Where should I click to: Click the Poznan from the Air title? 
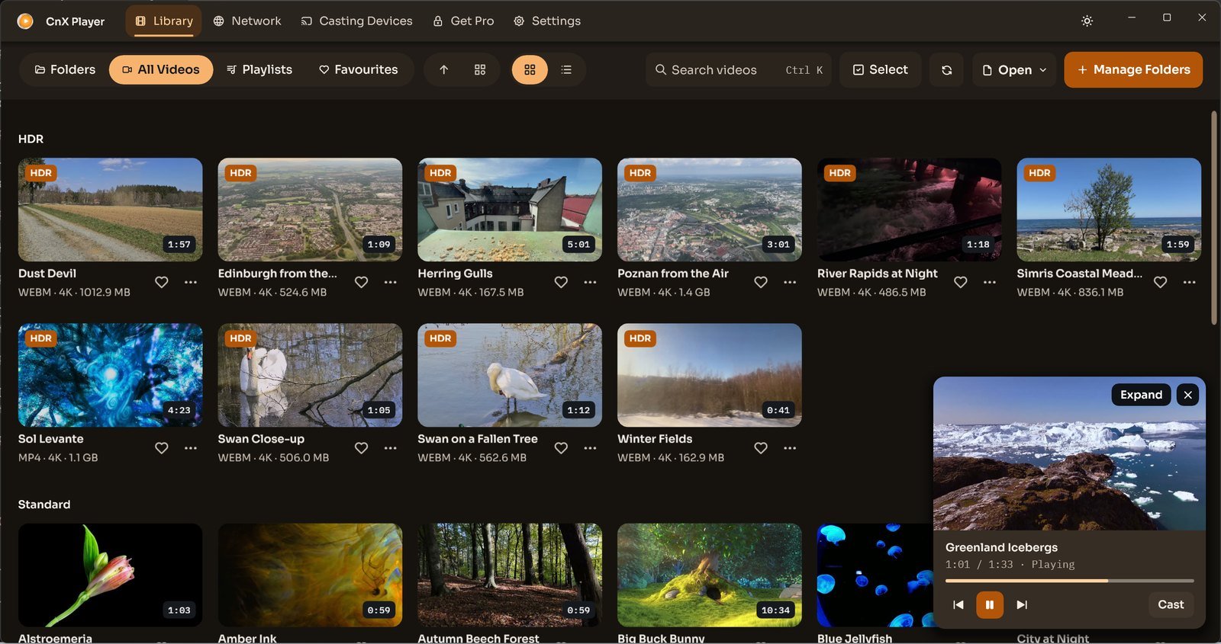click(x=673, y=273)
